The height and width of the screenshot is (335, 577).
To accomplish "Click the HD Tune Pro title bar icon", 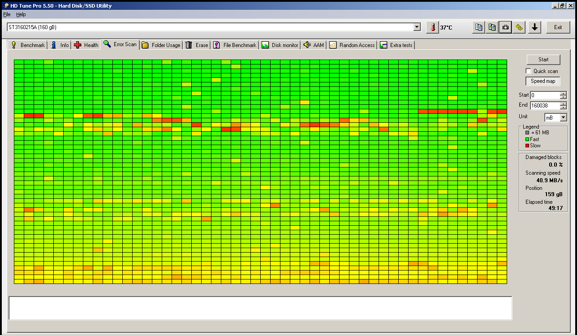I will pos(5,5).
